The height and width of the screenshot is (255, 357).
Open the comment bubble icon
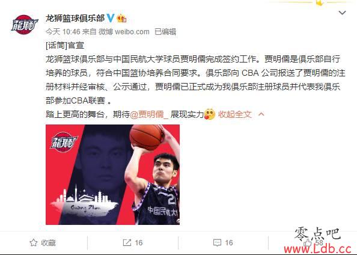(x=217, y=243)
